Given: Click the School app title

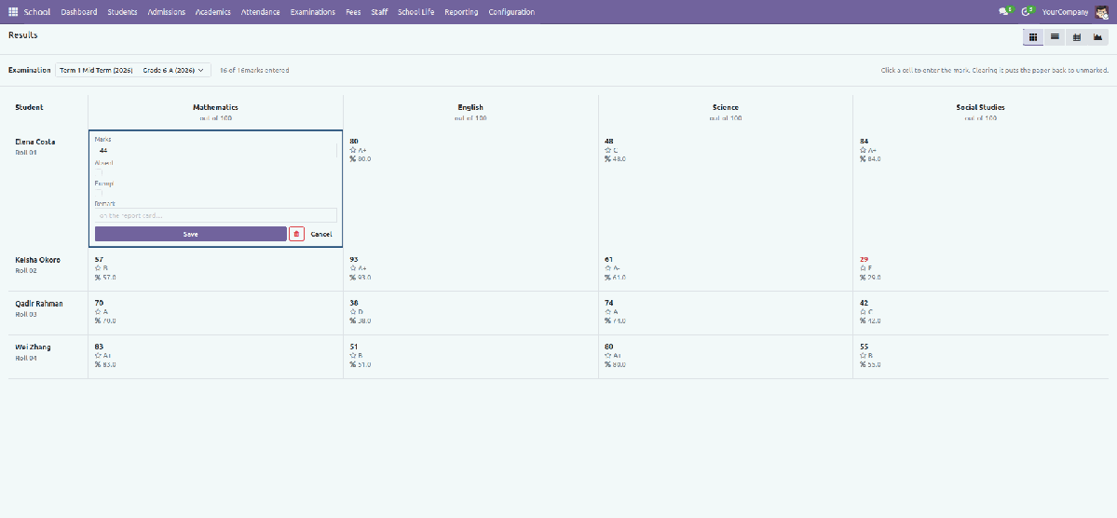Looking at the screenshot, I should tap(37, 12).
